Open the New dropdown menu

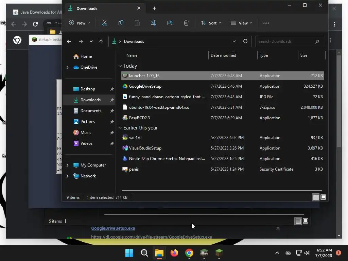(x=80, y=23)
